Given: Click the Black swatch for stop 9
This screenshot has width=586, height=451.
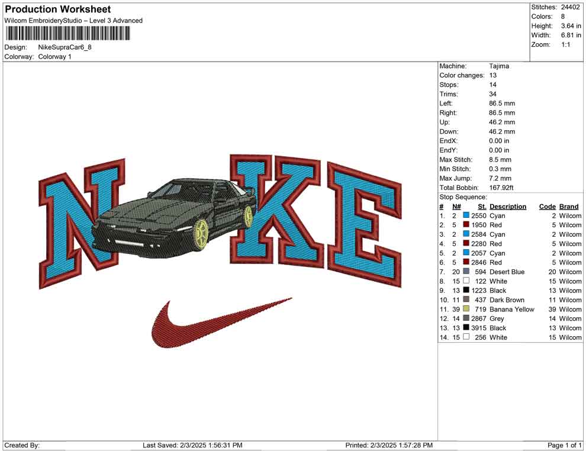Looking at the screenshot, I should coord(466,291).
